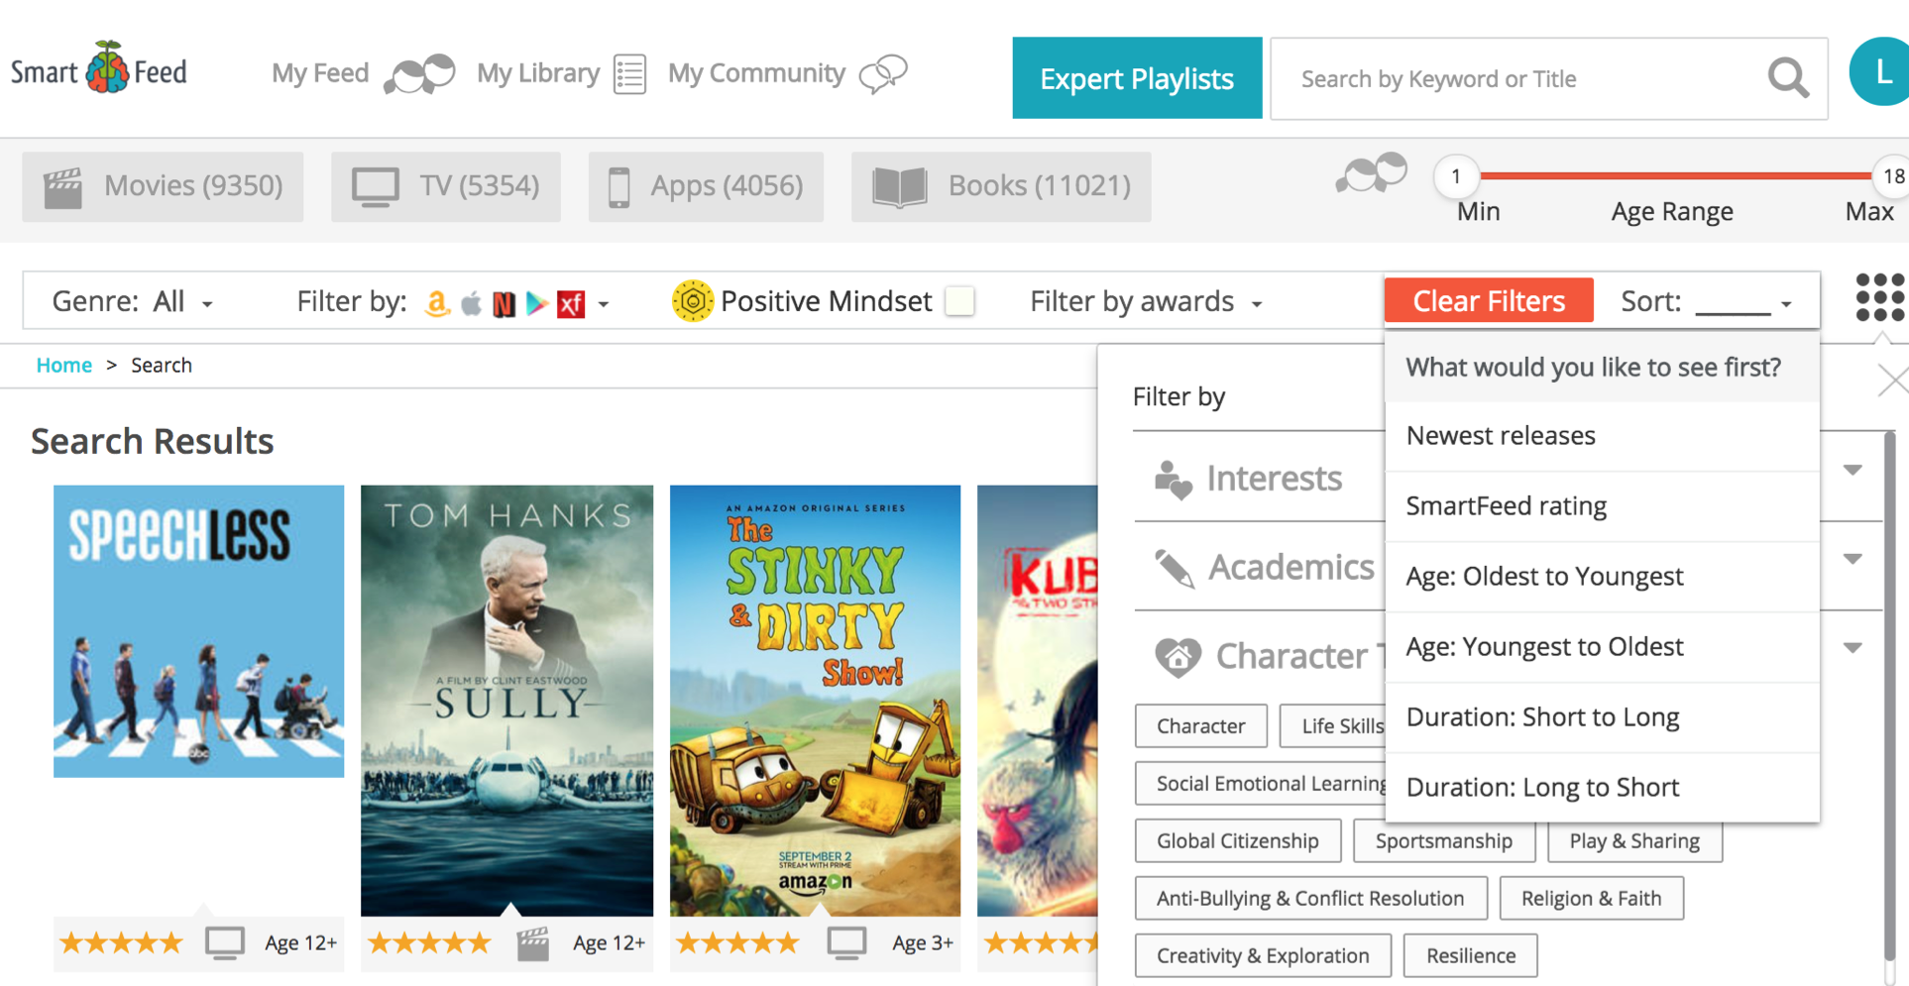Click the Academics pencil icon
1909x986 pixels.
click(x=1175, y=568)
